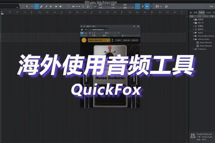
Task: Open the 小节 timebase dropdown
Action: (x=116, y=8)
